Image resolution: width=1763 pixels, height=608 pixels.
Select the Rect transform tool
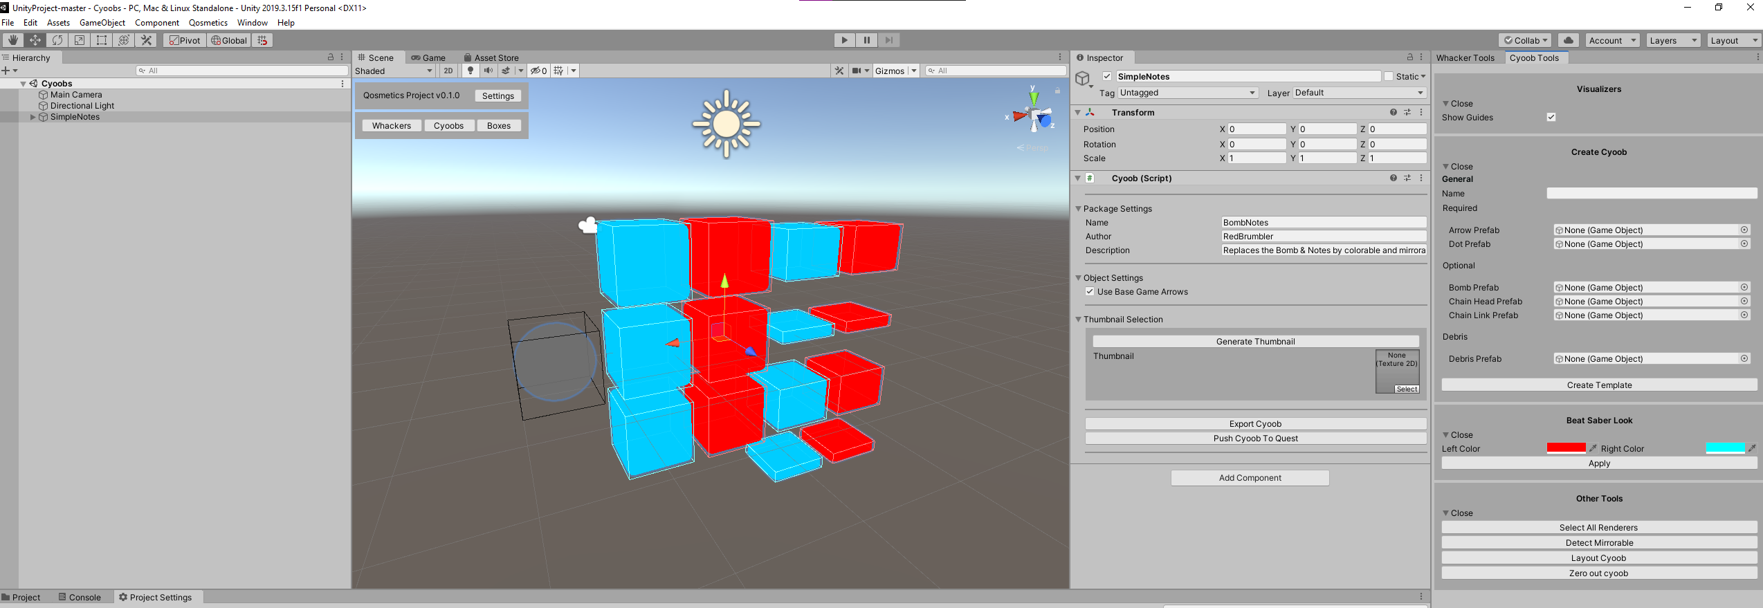pyautogui.click(x=101, y=40)
